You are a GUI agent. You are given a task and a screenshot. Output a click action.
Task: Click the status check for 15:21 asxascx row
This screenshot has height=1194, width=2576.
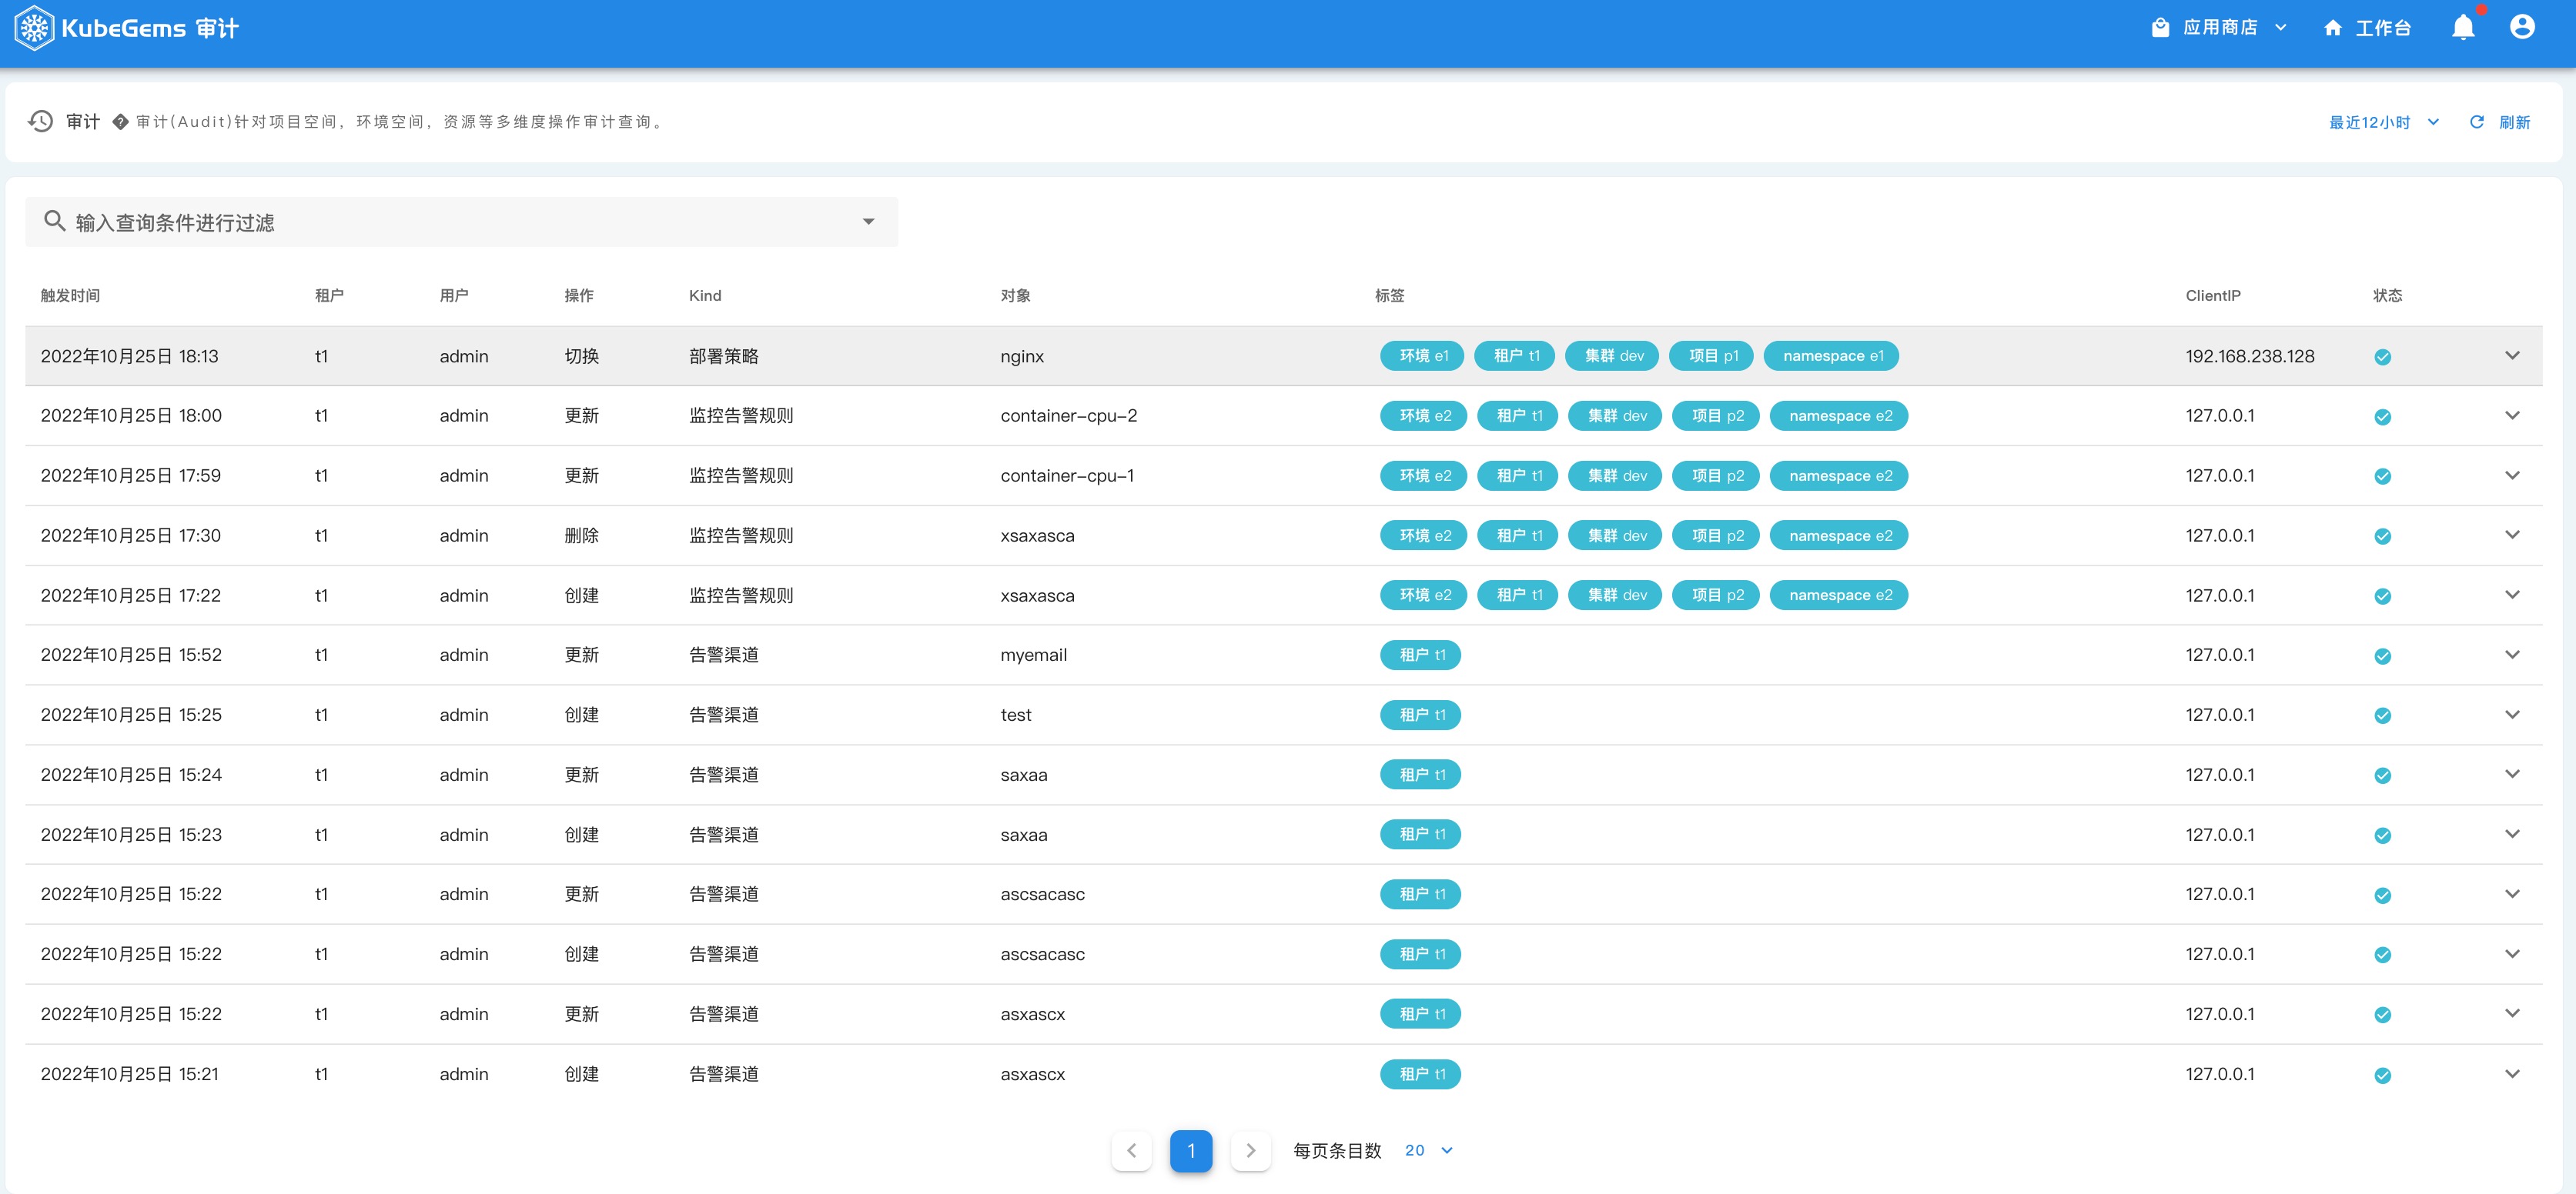[2383, 1075]
